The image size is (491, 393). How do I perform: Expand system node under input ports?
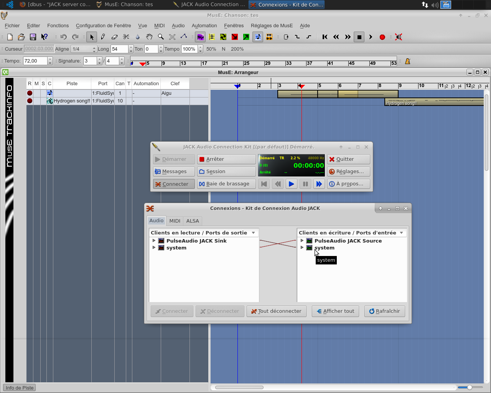pyautogui.click(x=302, y=248)
